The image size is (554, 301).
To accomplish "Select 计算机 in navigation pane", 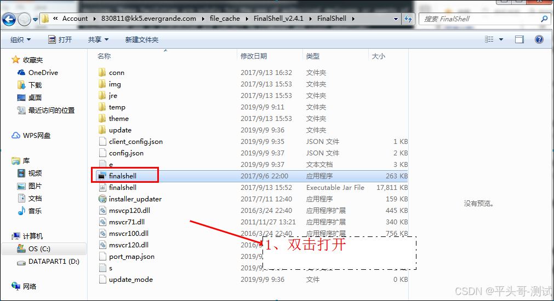I will pos(27,236).
